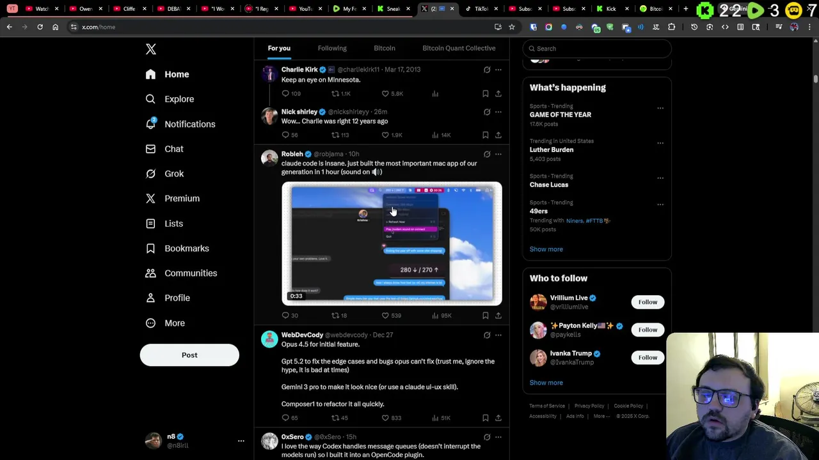
Task: Bookmark Robleh's post
Action: [486, 316]
